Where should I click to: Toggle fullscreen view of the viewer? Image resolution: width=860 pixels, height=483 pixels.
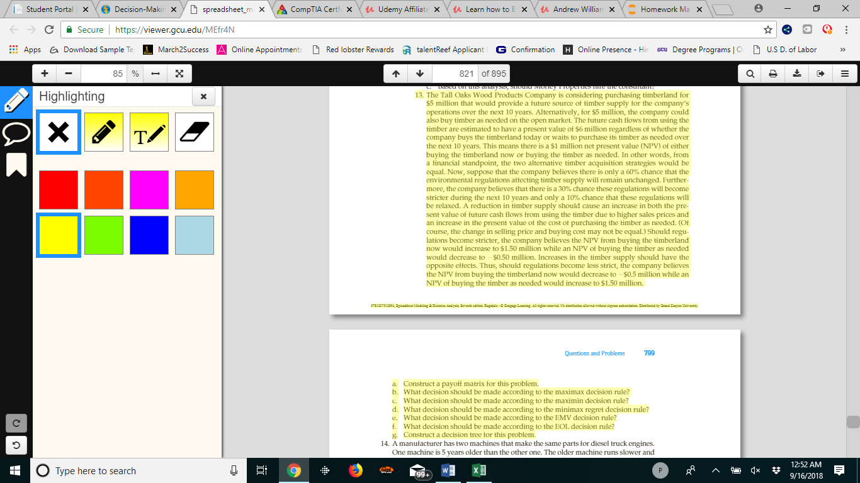[179, 74]
